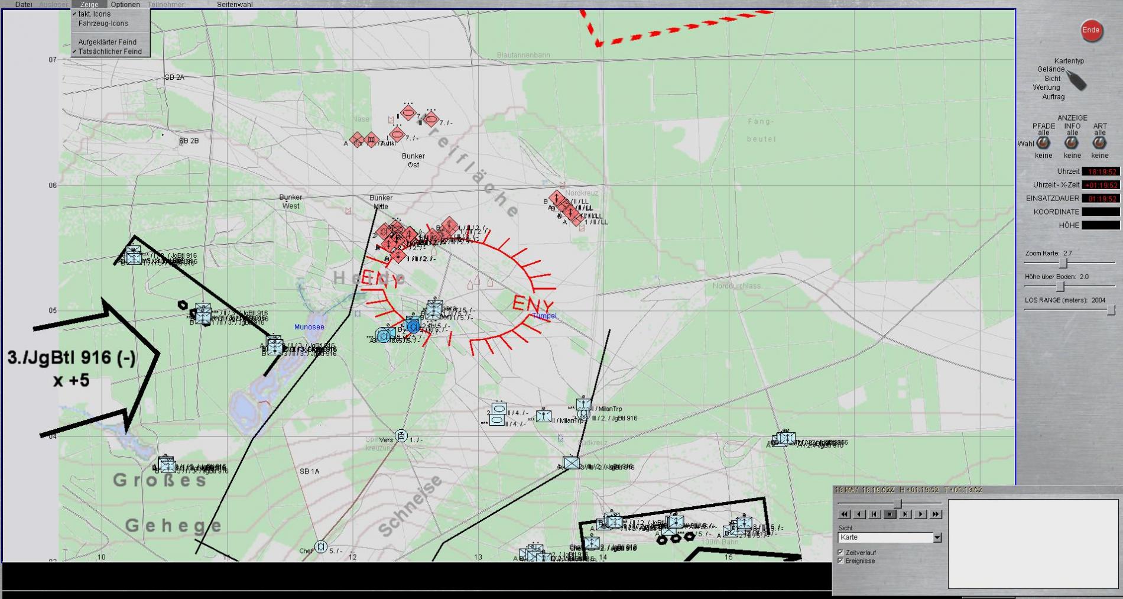
Task: Open the Optionen menu
Action: point(125,5)
